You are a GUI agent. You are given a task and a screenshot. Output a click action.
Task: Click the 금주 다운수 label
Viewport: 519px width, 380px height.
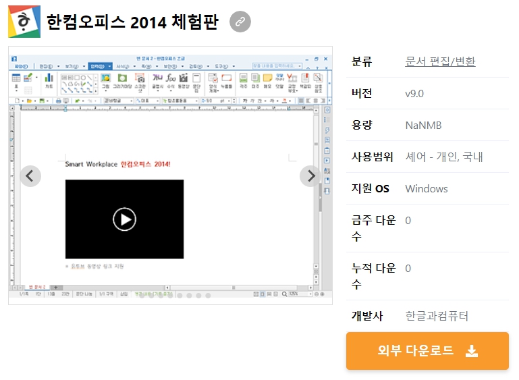(x=374, y=228)
